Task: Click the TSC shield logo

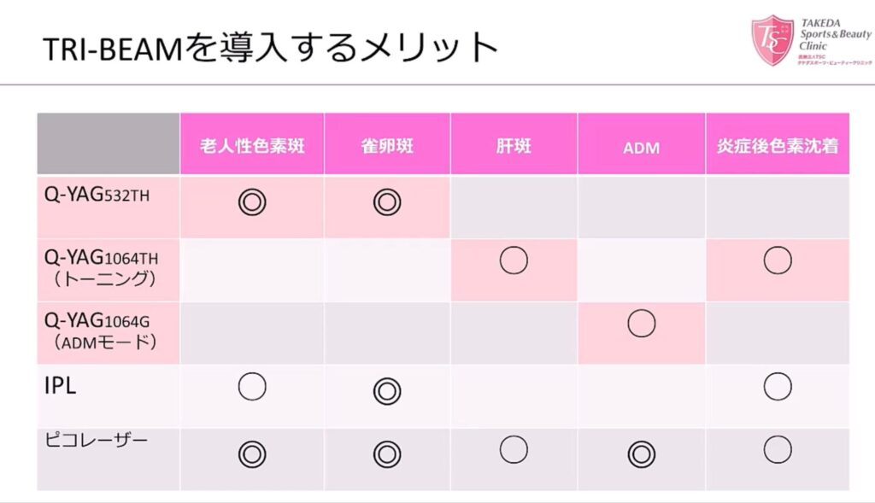Action: 772,40
